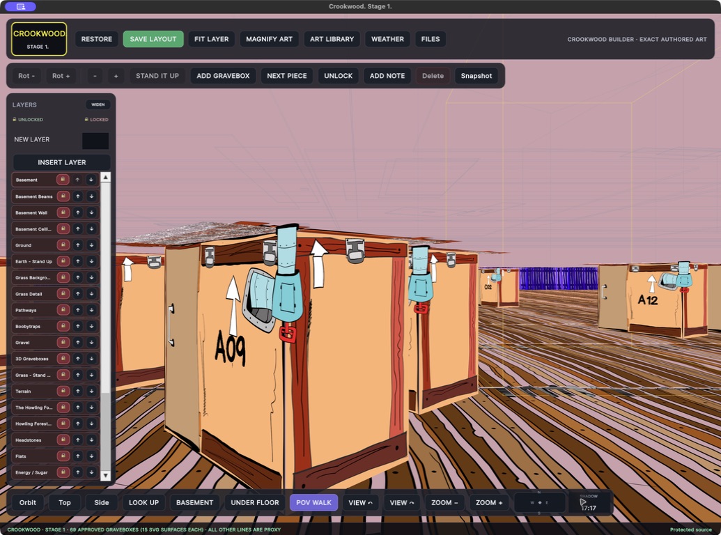Expand the layers panel with the WIDEN button
Image resolution: width=721 pixels, height=535 pixels.
98,104
